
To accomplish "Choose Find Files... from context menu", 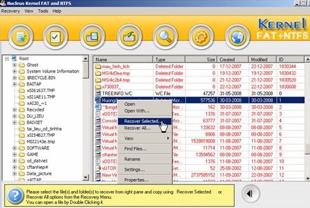I will (144, 149).
